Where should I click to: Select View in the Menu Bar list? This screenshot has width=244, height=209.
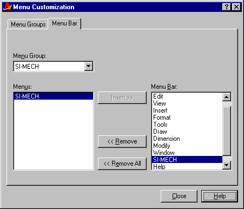point(187,103)
